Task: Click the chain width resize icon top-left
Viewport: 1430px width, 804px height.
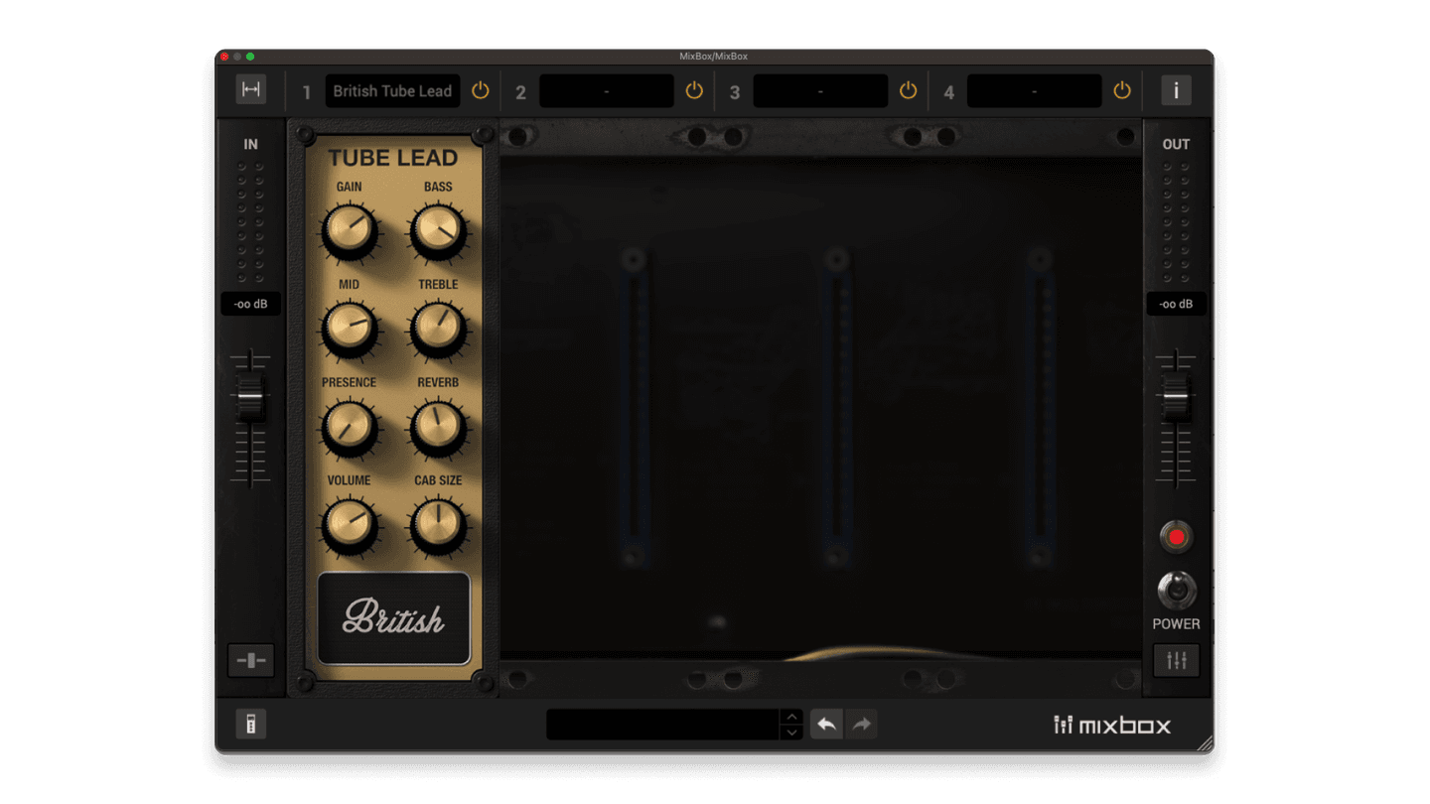Action: [250, 89]
